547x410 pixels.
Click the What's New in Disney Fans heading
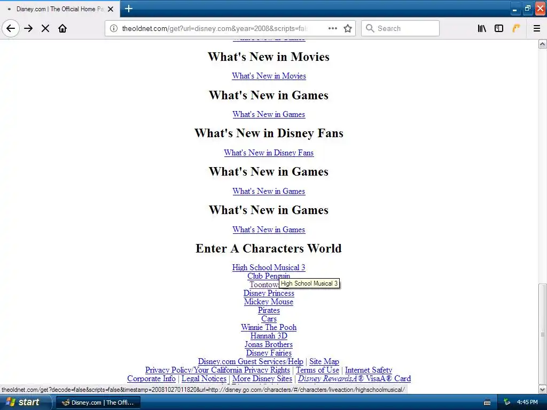[269, 133]
